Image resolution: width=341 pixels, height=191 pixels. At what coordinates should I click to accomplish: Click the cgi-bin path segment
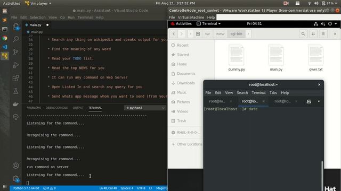point(236,34)
